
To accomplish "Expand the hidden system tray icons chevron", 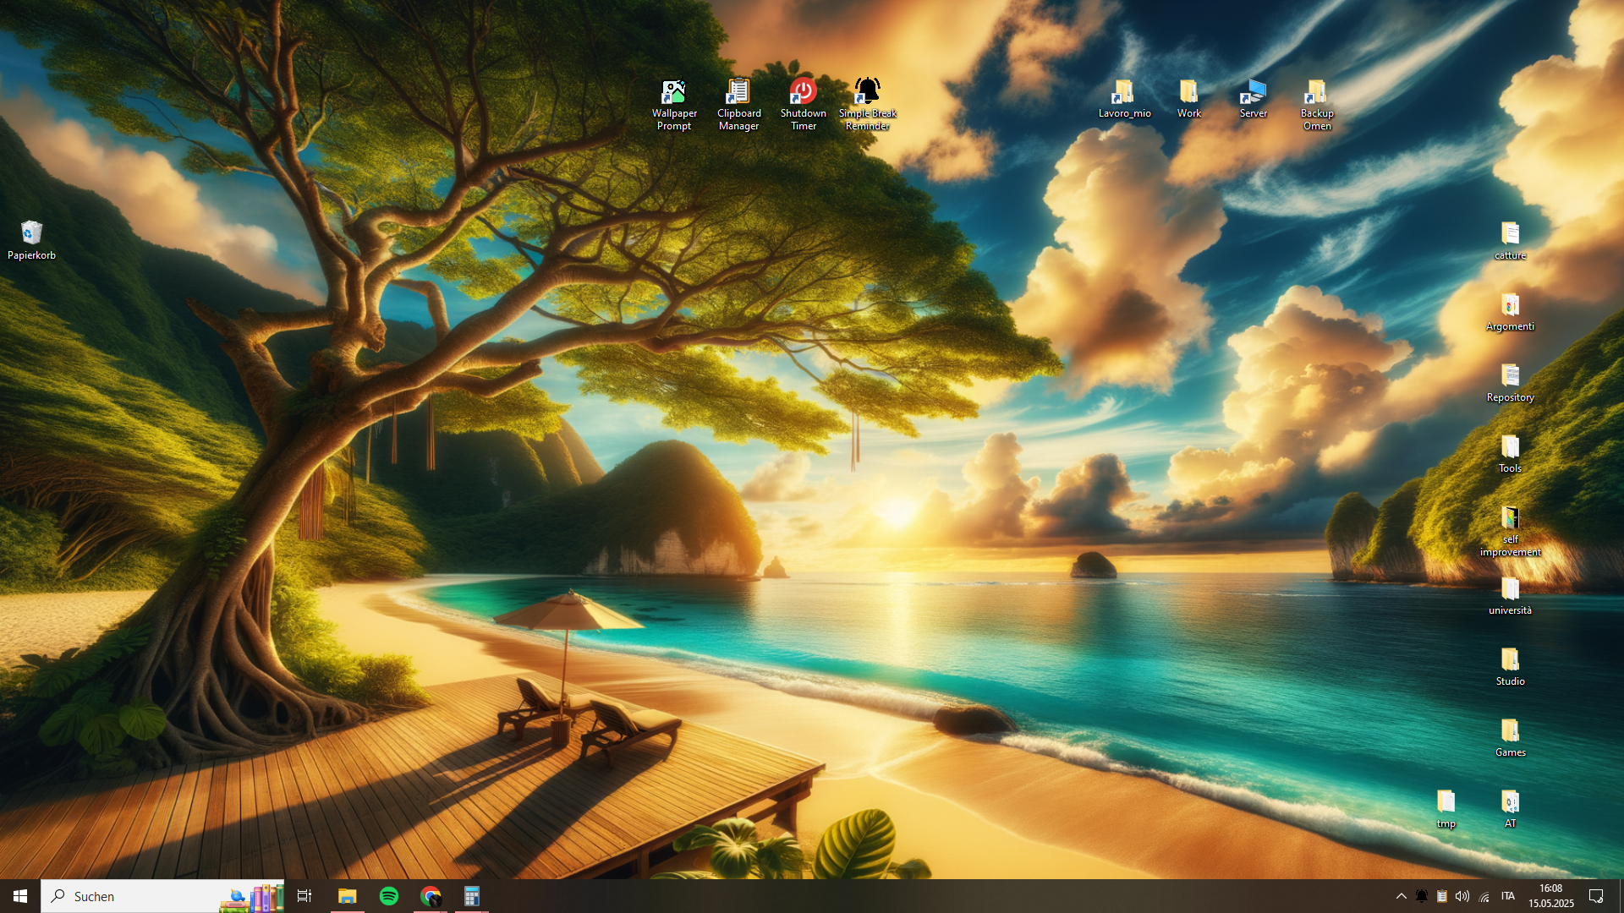I will coord(1401,896).
